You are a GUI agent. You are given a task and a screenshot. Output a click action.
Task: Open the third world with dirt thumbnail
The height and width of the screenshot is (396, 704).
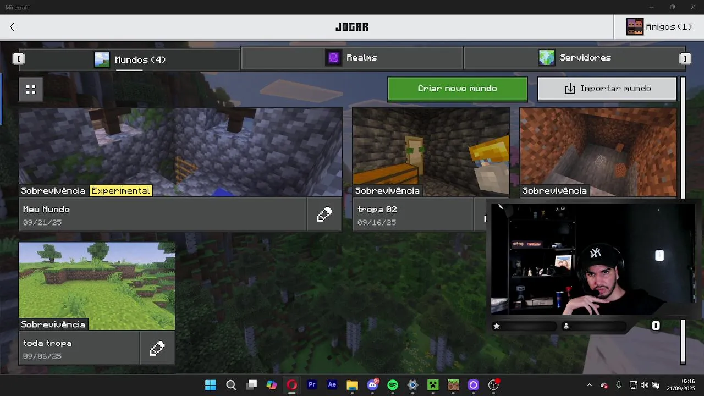[x=598, y=152]
